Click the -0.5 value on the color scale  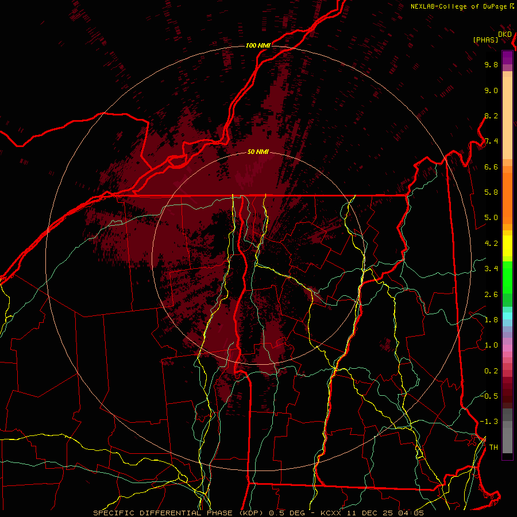(489, 396)
